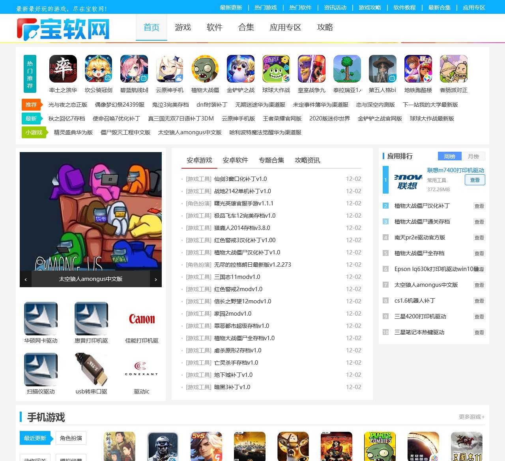Click the 小游戏 category label
505x461 pixels.
point(34,132)
